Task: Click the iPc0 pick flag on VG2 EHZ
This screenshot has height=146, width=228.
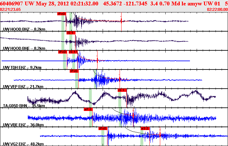Action: [103, 128]
